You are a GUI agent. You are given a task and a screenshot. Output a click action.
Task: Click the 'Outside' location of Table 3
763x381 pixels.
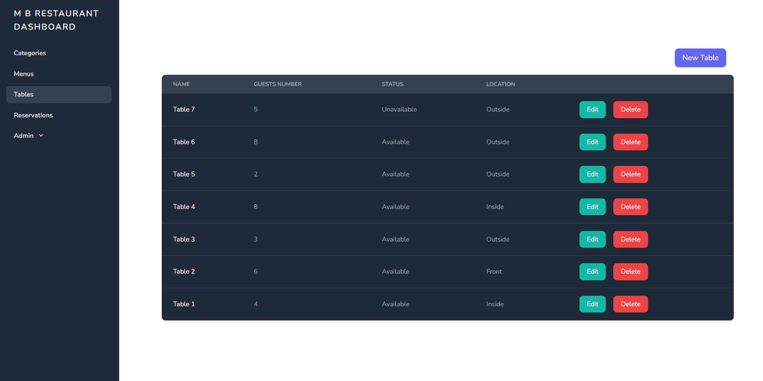(x=498, y=239)
